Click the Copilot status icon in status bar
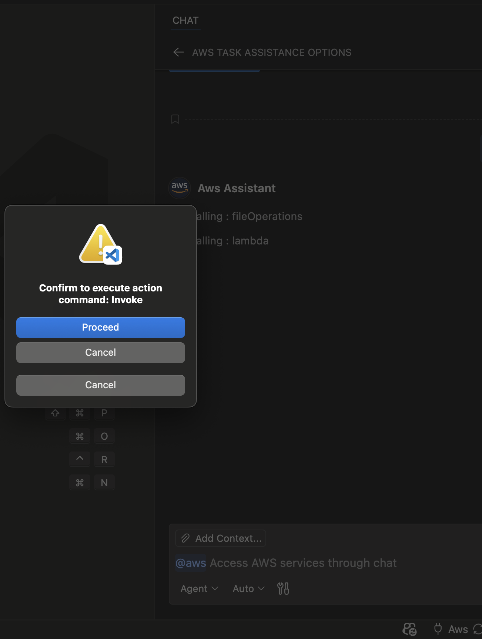The image size is (482, 639). click(409, 629)
